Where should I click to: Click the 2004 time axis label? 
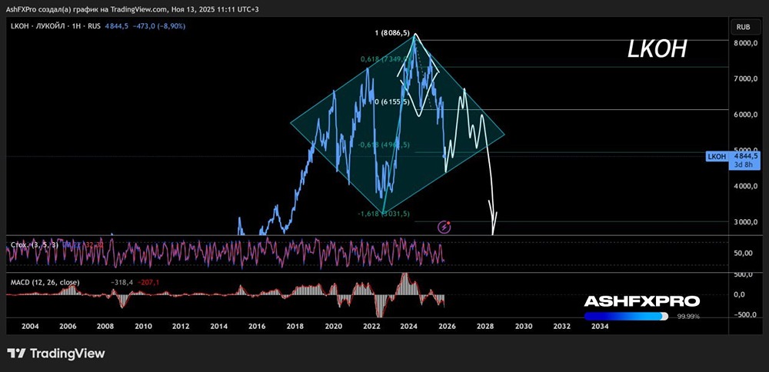pos(29,327)
